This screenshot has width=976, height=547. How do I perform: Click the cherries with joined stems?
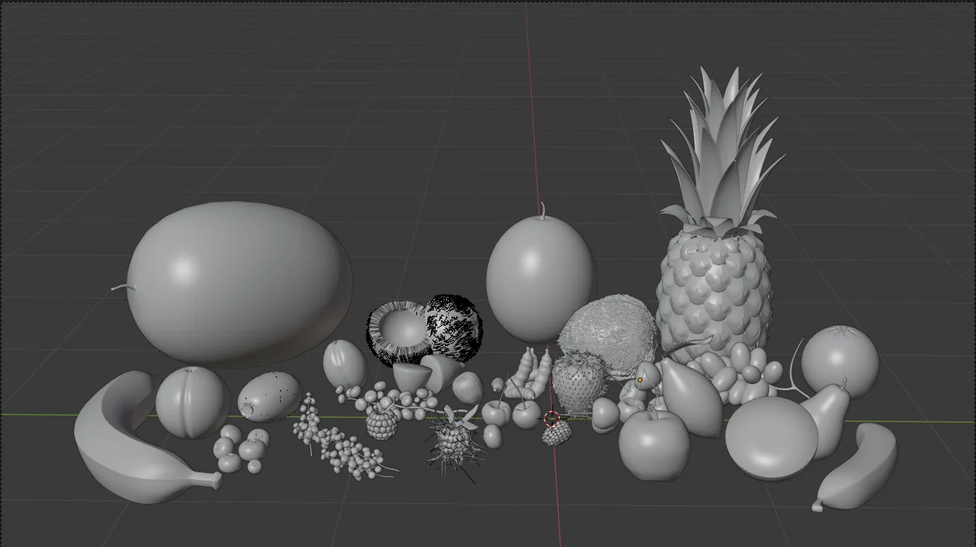(x=514, y=412)
